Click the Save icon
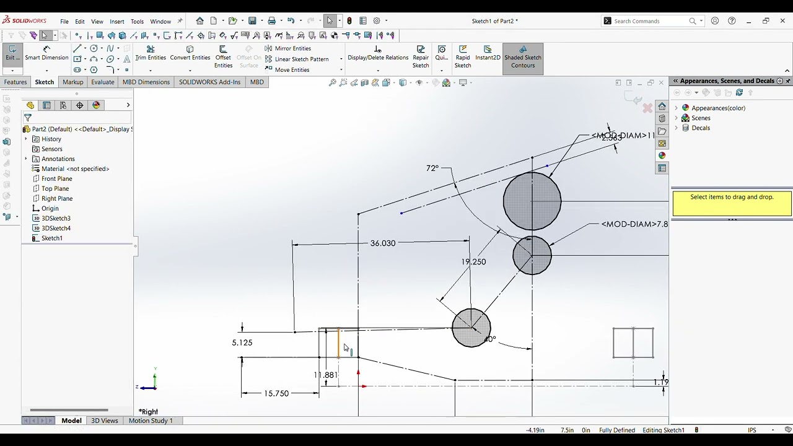 (252, 21)
